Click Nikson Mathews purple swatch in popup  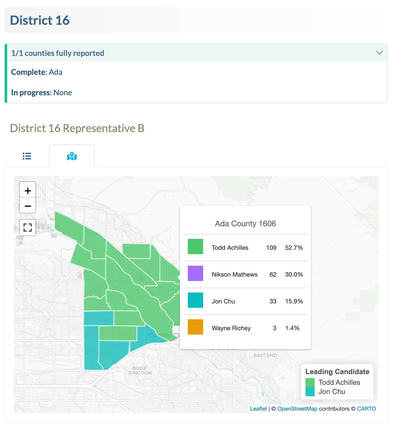pyautogui.click(x=195, y=273)
